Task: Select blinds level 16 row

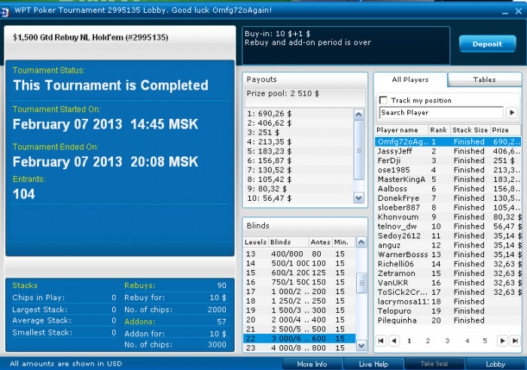Action: [299, 282]
